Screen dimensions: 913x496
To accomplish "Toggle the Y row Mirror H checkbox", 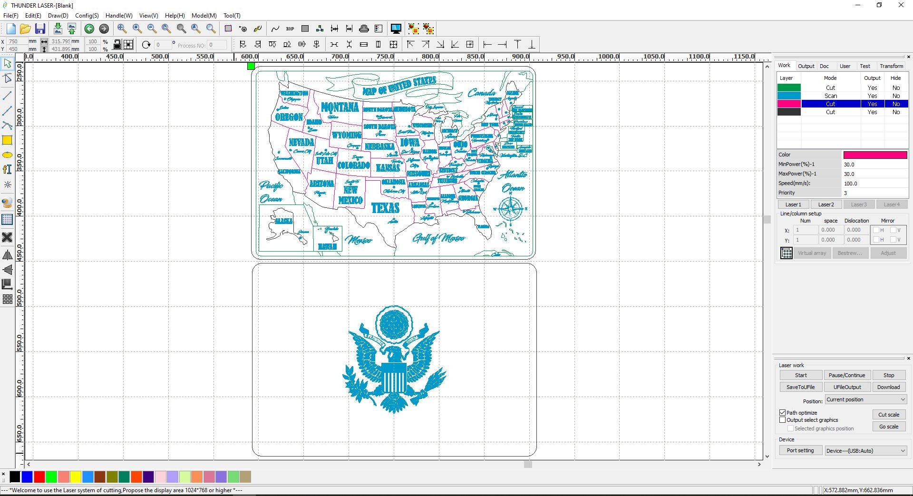I will (876, 240).
